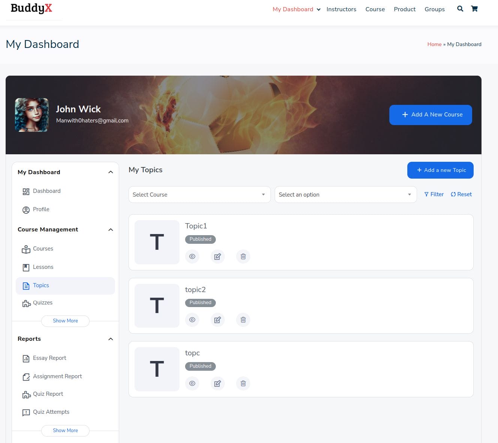Go to Quizzes in sidebar

[x=42, y=303]
